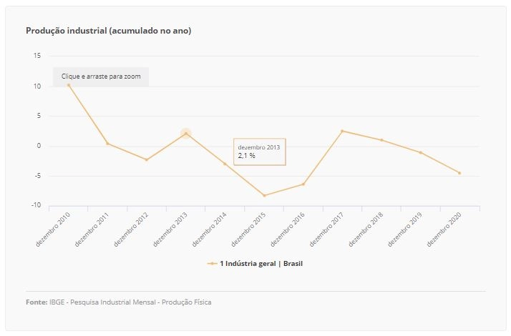Click the chart title Produção industrial
This screenshot has height=336, width=511.
tap(109, 31)
